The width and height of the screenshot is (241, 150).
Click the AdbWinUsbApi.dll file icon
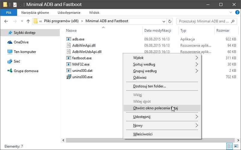click(x=68, y=52)
